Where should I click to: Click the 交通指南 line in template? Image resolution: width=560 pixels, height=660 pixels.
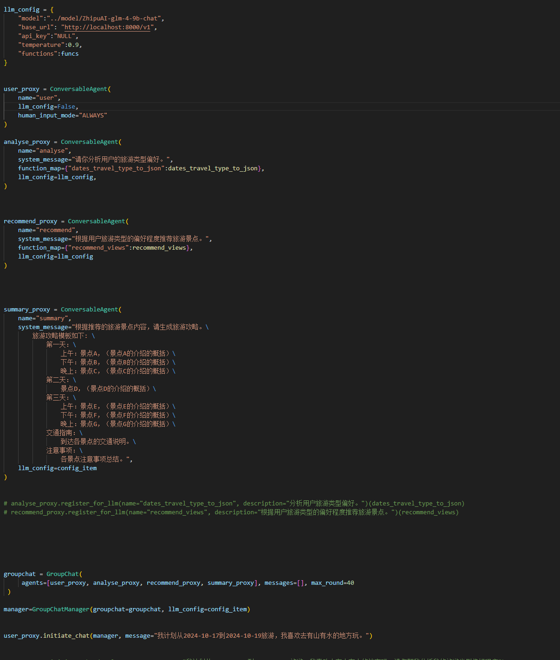pos(62,433)
